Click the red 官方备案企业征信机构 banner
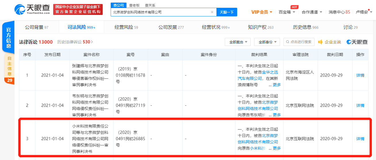Viewport: 376px width, 160px height. [x=78, y=9]
